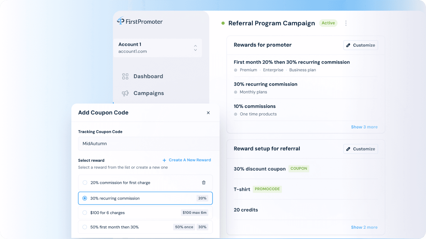Screen dimensions: 426x239
Task: Click the 30% discount coupon text
Action: pos(260,169)
